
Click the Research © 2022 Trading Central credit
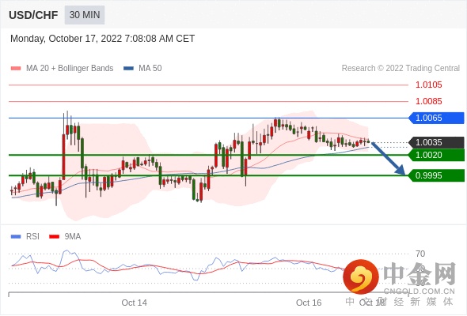point(401,69)
